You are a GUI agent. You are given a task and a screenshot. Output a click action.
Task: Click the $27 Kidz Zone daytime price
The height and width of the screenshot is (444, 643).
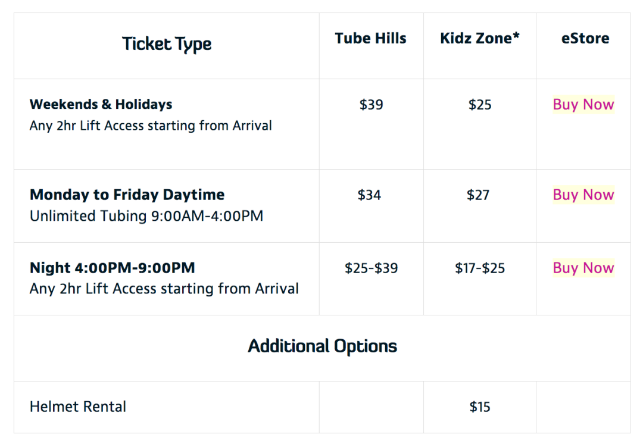(x=478, y=195)
